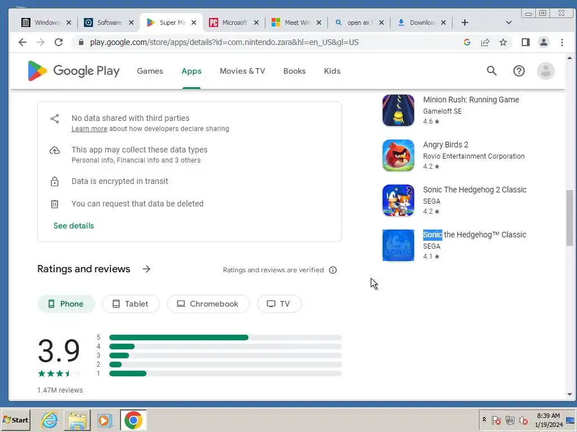Close the Super Mario tab
The image size is (577, 432).
click(x=194, y=22)
